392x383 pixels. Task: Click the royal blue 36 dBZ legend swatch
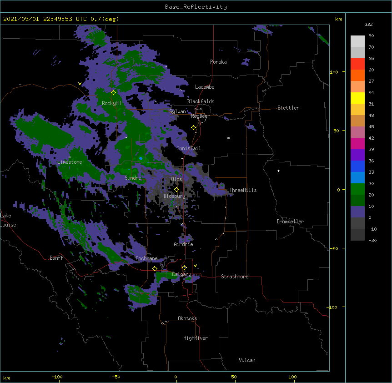[x=357, y=166]
